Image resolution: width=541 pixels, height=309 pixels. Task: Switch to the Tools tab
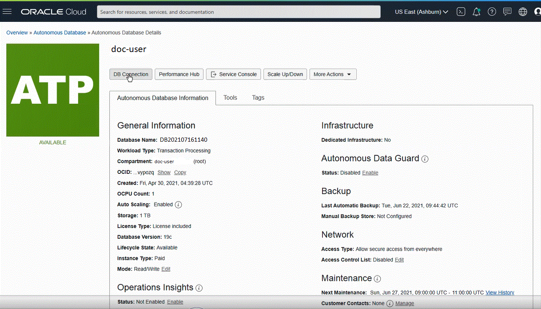[230, 97]
